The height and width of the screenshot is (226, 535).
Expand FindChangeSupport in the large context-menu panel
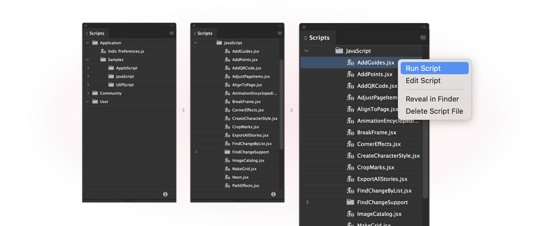tap(307, 202)
